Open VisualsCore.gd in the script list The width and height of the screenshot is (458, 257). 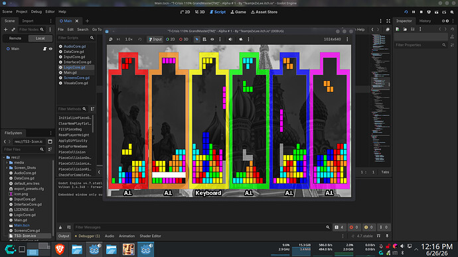click(76, 83)
